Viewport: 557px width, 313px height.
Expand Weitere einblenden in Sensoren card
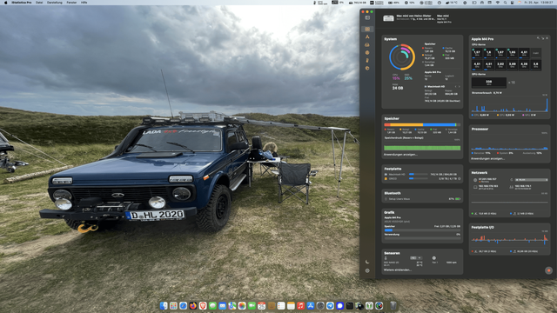(398, 270)
